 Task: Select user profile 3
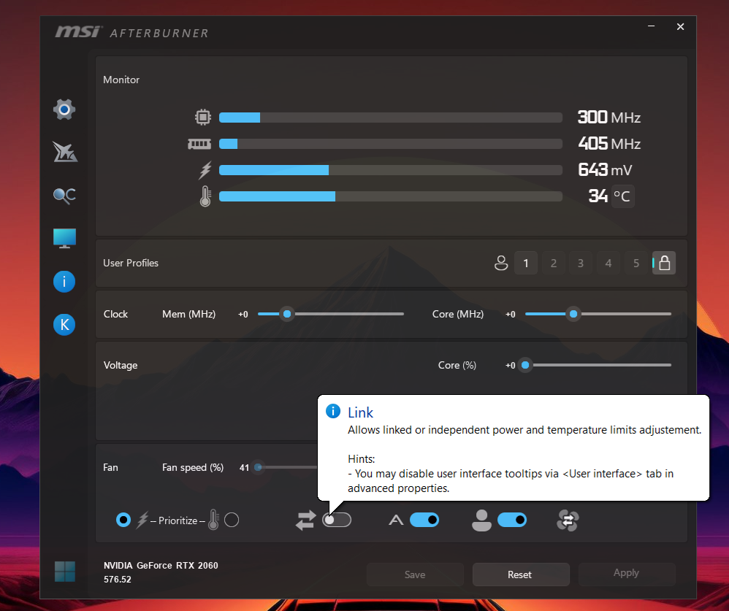tap(581, 263)
